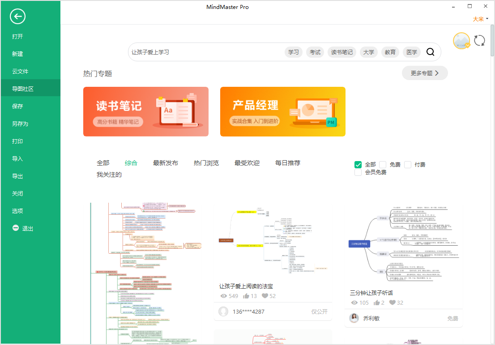Check the 付费 filter checkbox
The height and width of the screenshot is (345, 495).
pos(408,165)
